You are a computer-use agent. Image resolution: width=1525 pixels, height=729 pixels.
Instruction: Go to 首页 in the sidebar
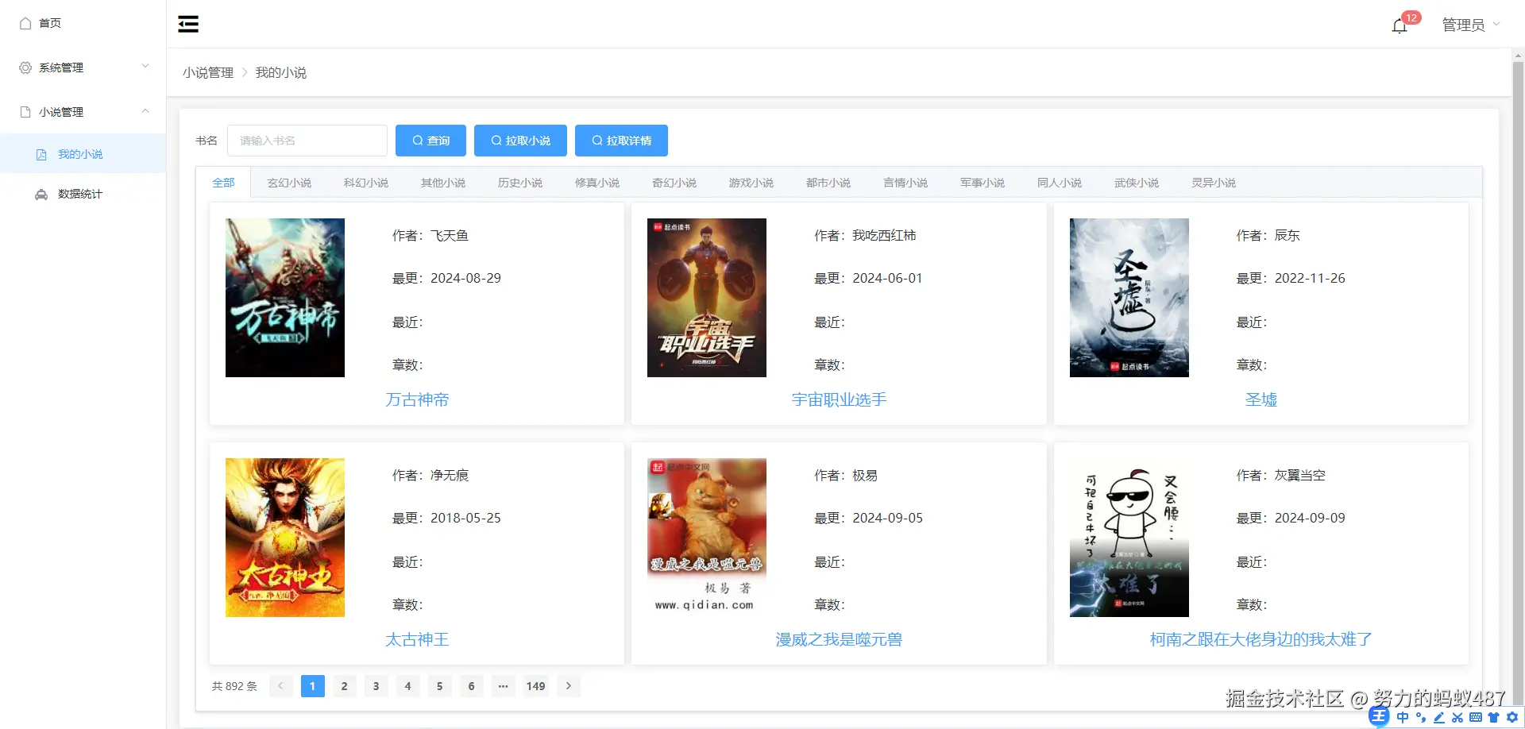(83, 23)
